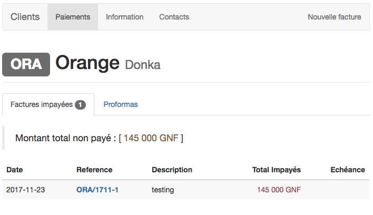This screenshot has height=215, width=373.
Task: Click the Montant total non payé amount
Action: coord(151,138)
